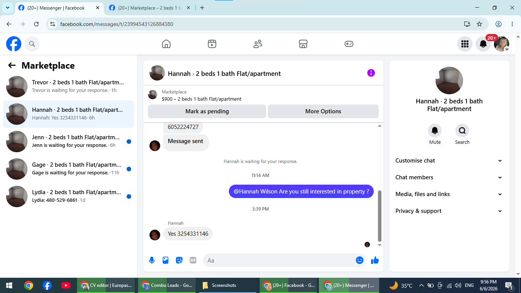521x293 pixels.
Task: Switch to Combo Leads taskbar window
Action: click(x=167, y=285)
